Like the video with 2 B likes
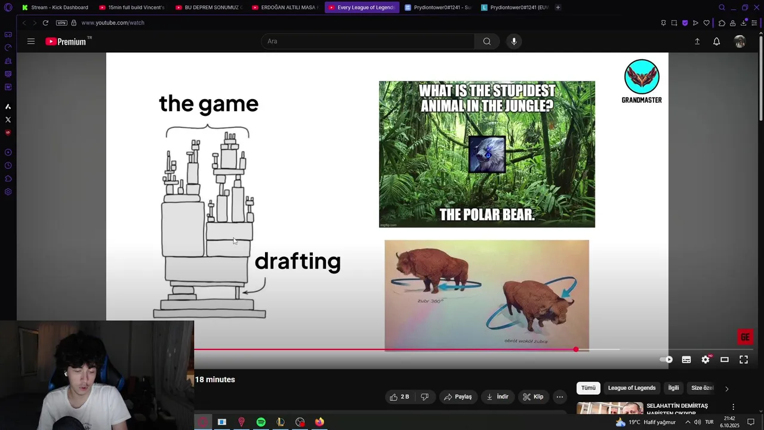 pos(399,397)
